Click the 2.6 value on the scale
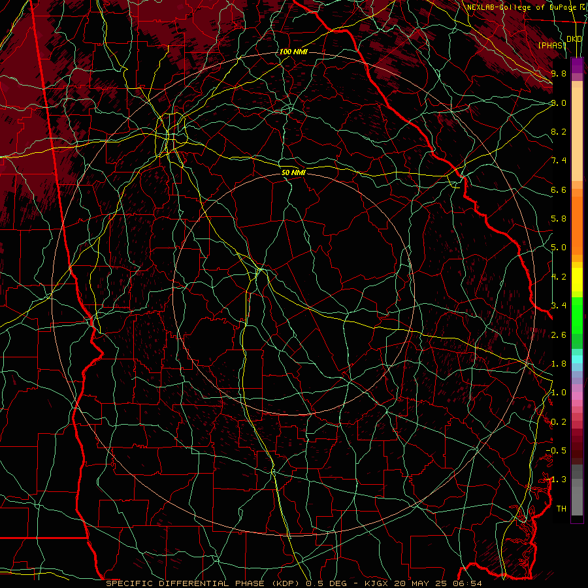588x588 pixels. (559, 335)
